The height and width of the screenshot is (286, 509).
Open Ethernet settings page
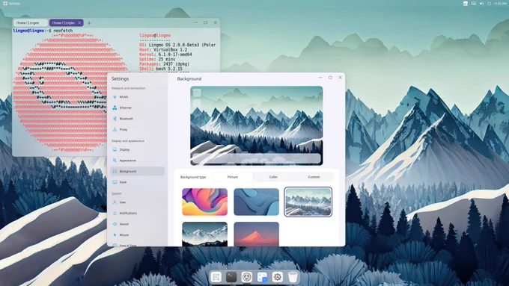137,108
